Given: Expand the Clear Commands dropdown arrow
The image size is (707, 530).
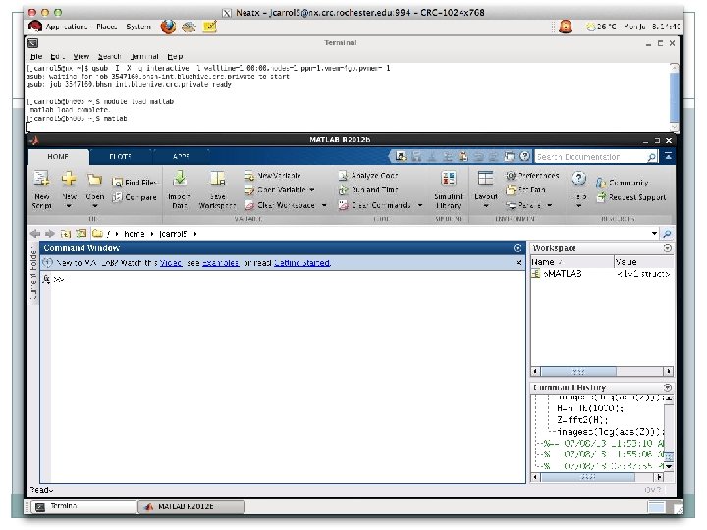Looking at the screenshot, I should (420, 205).
